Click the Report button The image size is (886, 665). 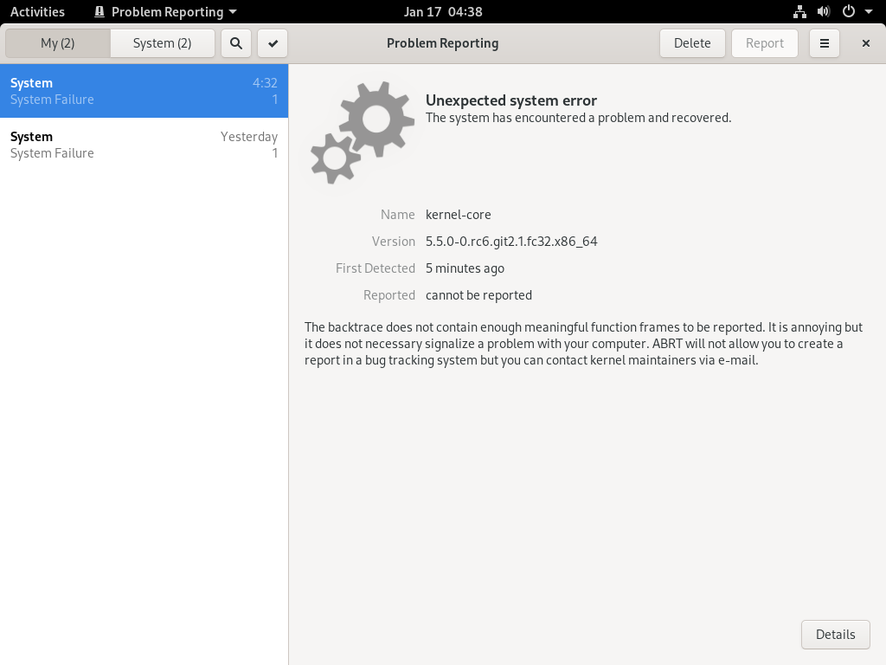coord(765,43)
